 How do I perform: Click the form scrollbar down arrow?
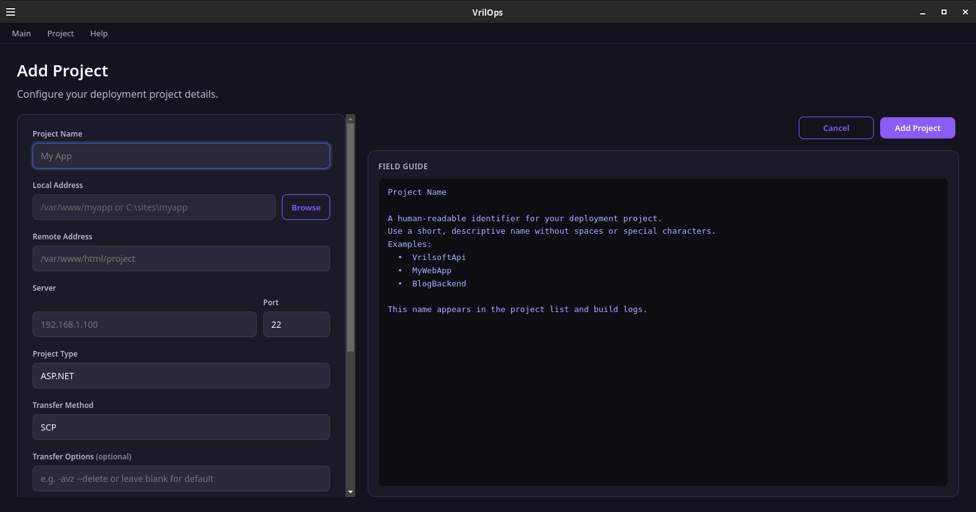pyautogui.click(x=351, y=493)
